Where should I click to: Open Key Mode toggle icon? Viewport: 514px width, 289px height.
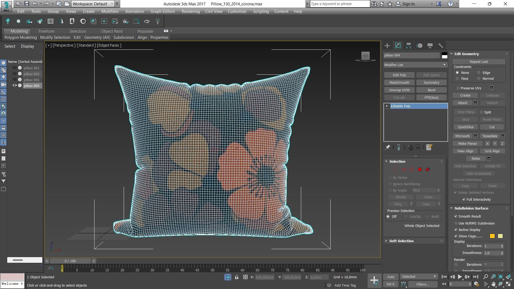(444, 284)
